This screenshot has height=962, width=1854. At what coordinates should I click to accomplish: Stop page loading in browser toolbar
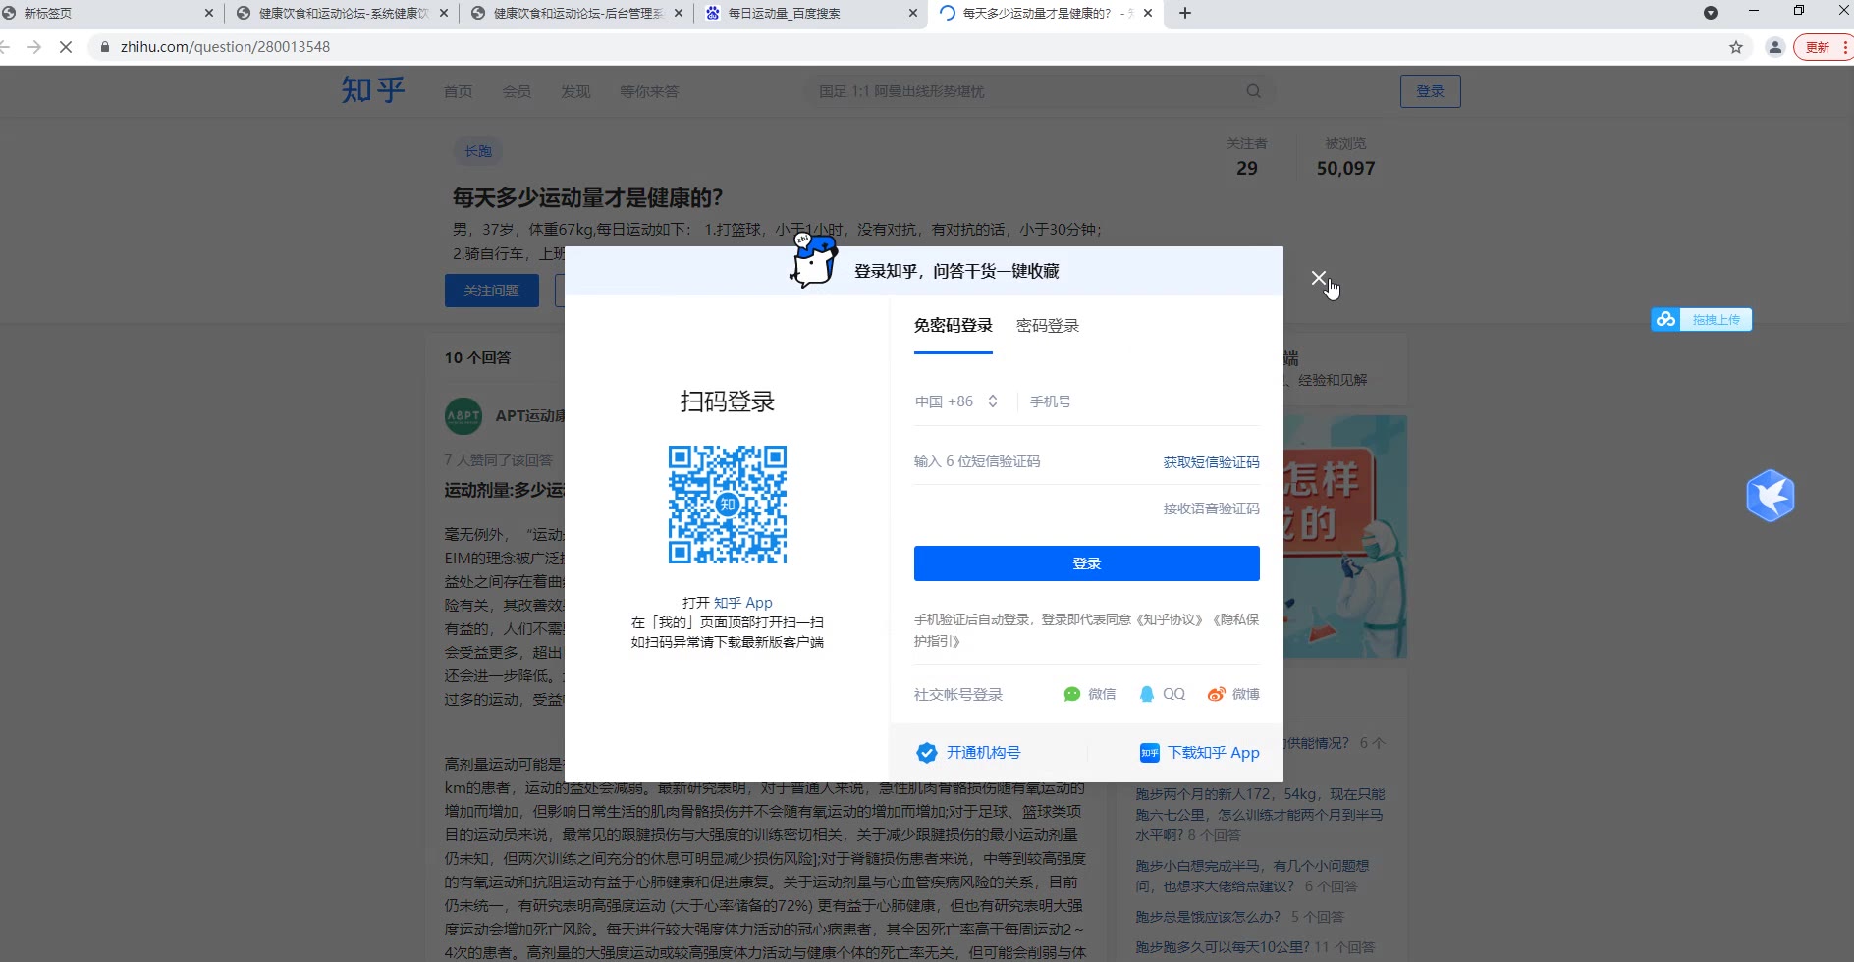[66, 46]
